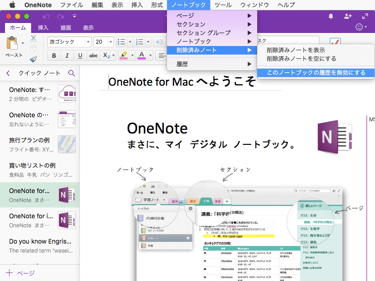The height and width of the screenshot is (281, 375).
Task: Click the page title OneNote for Mac へようこそ
Action: point(182,82)
